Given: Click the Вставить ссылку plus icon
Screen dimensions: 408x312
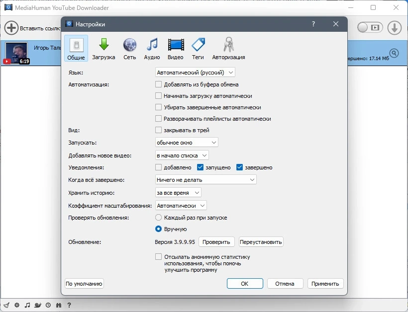Looking at the screenshot, I should tap(11, 28).
